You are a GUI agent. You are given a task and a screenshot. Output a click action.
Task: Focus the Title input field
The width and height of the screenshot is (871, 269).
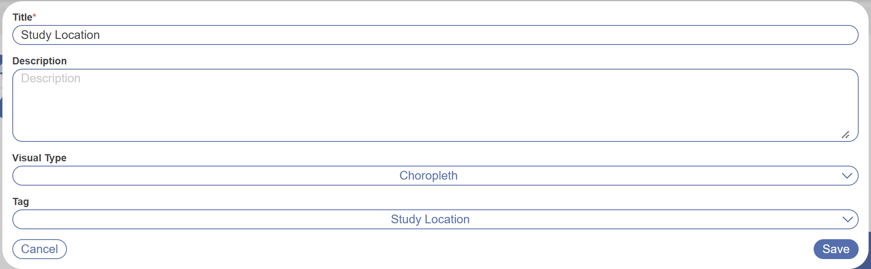pyautogui.click(x=435, y=35)
